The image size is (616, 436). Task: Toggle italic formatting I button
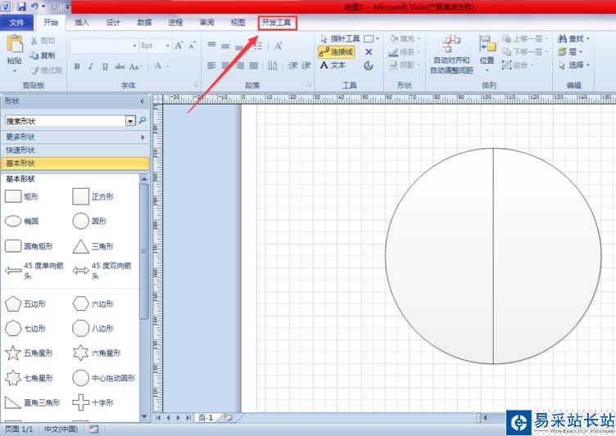91,66
